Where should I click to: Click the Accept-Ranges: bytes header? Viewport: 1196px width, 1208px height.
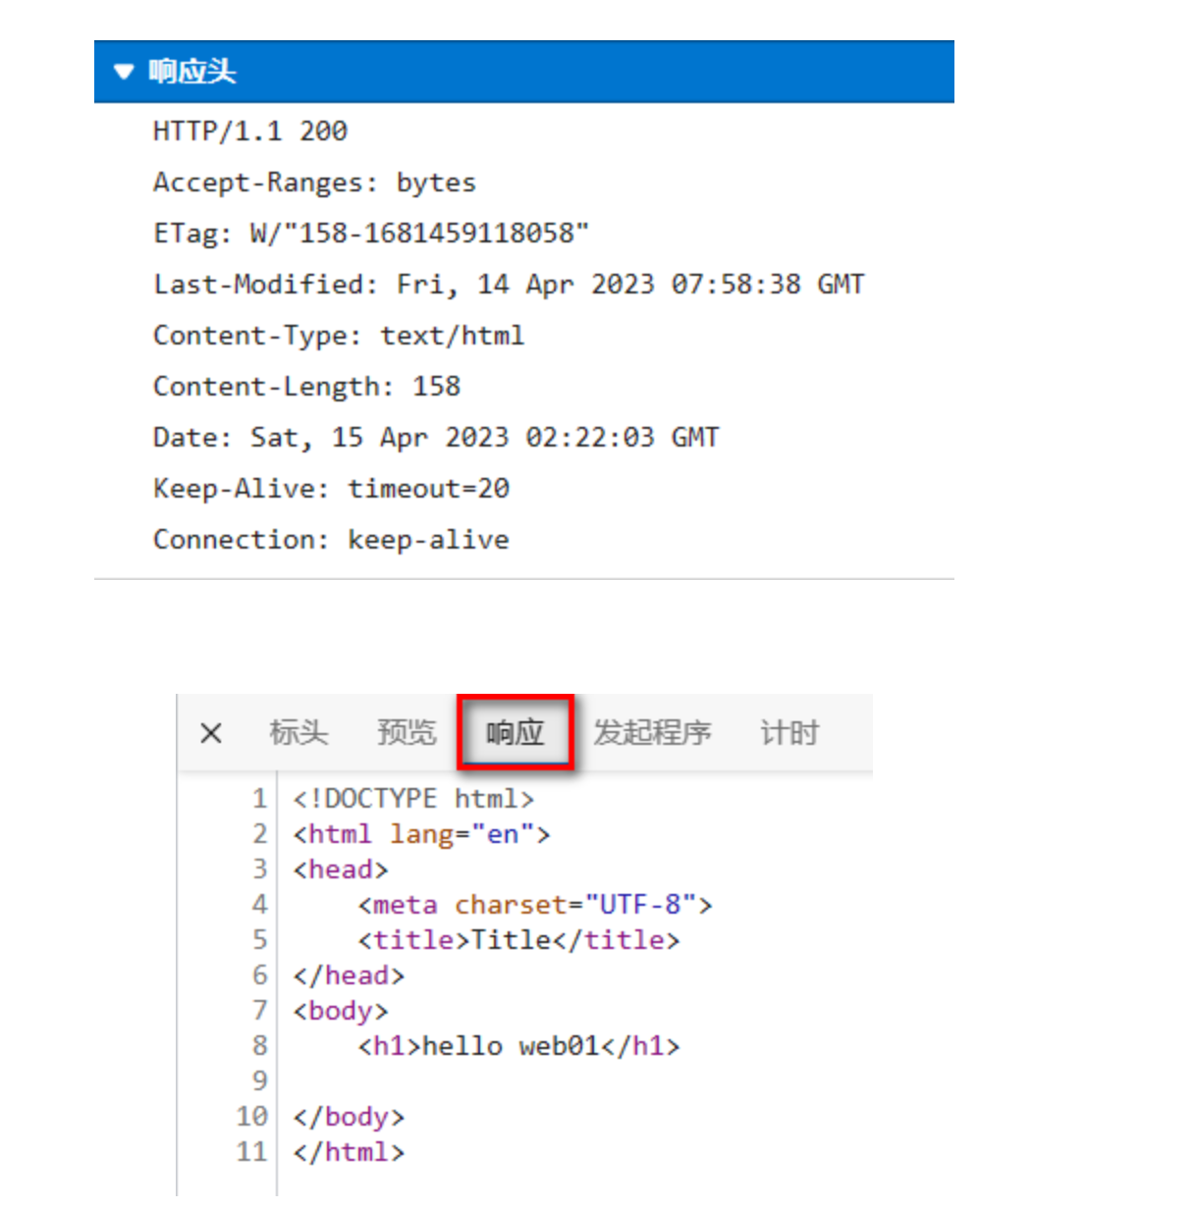click(314, 183)
